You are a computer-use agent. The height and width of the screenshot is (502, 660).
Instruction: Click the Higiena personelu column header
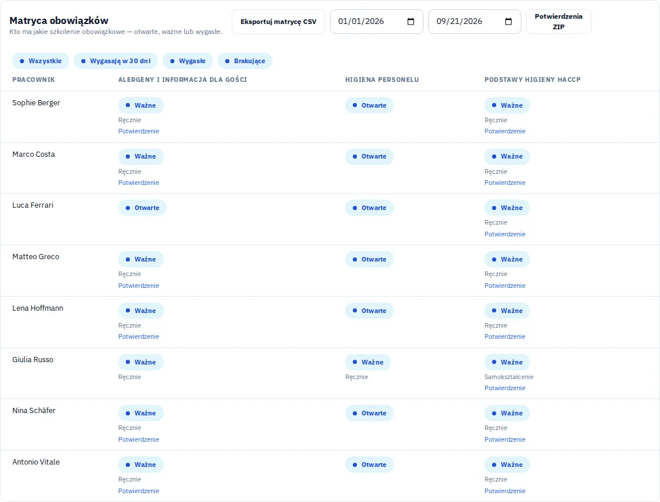point(382,80)
